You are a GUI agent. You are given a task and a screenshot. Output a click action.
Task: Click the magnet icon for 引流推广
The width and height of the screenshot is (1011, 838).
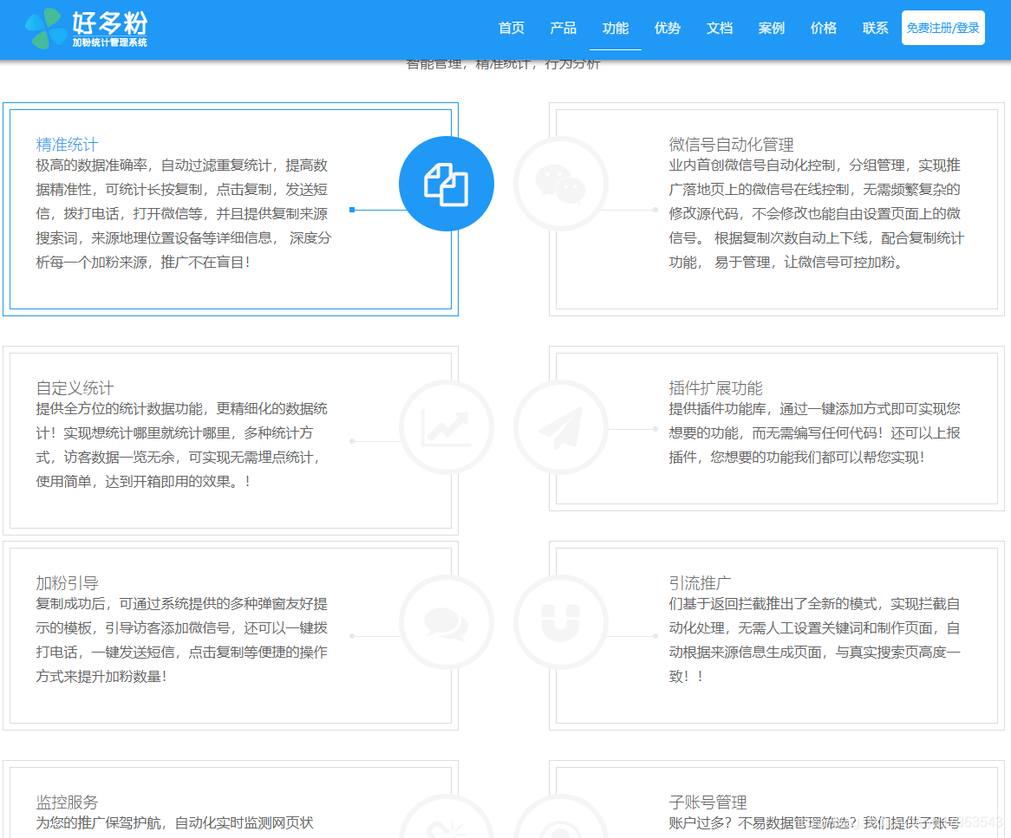tap(560, 623)
